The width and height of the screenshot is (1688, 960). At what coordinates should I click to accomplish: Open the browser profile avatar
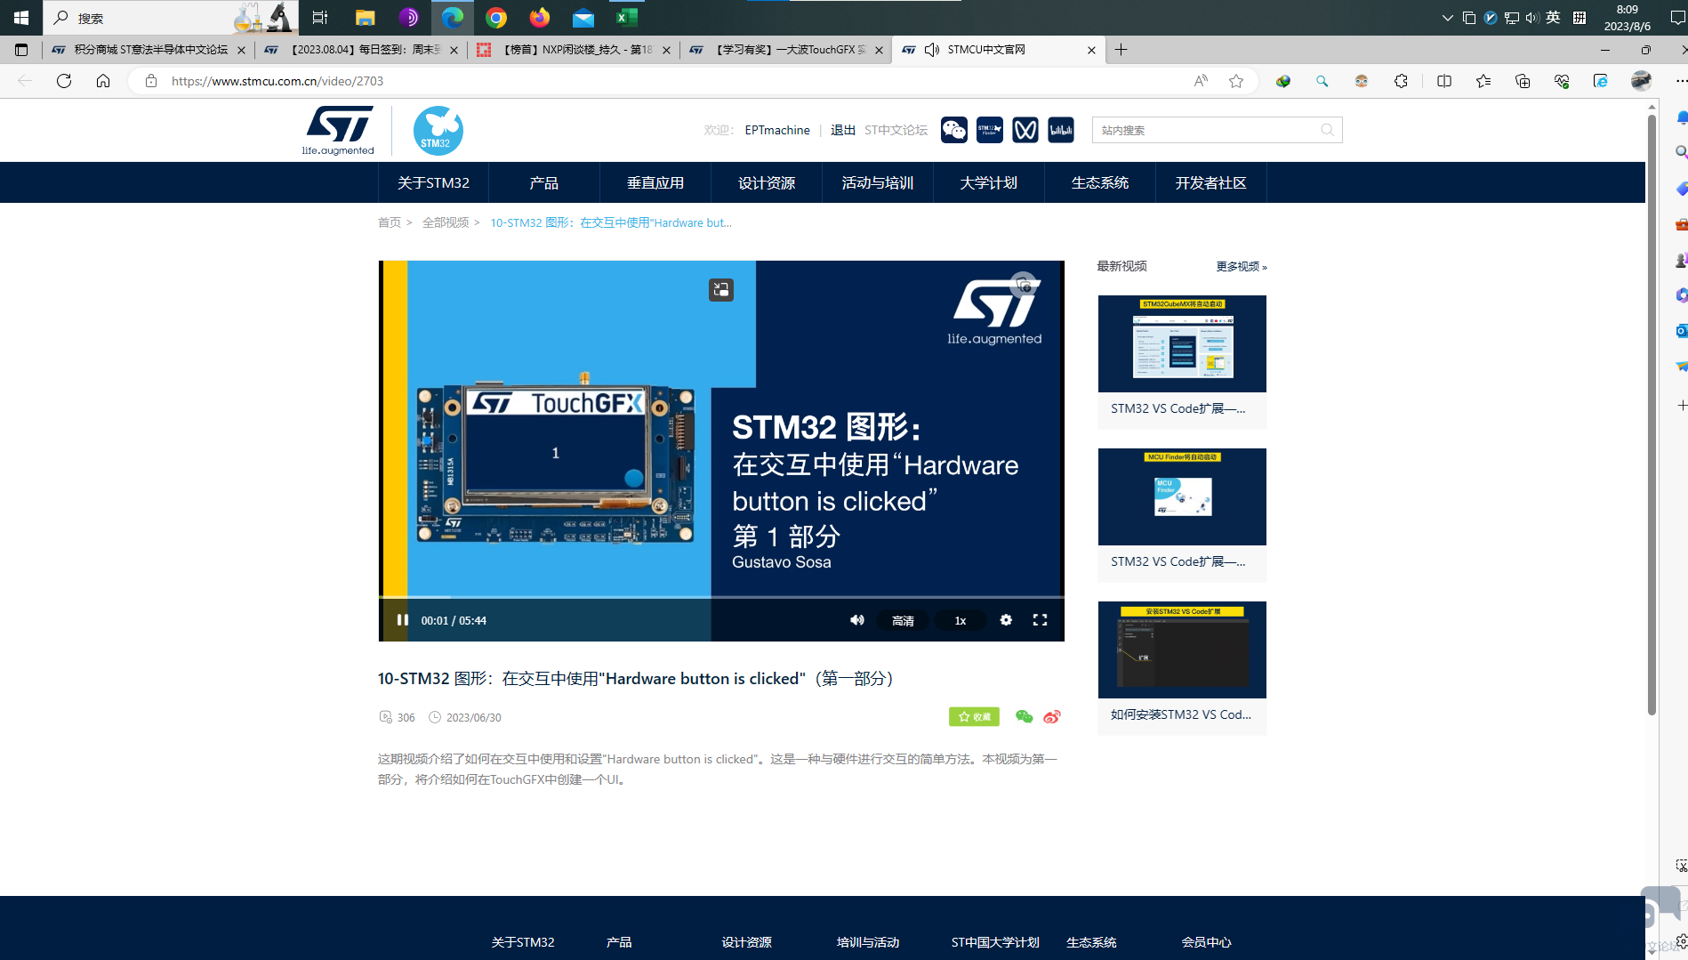[1641, 81]
